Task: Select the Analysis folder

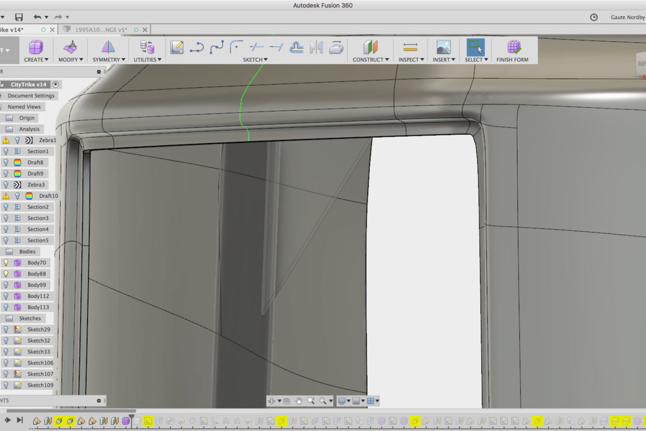Action: point(29,129)
